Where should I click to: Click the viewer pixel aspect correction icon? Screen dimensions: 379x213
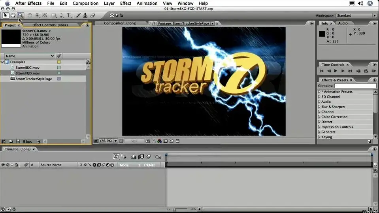click(x=178, y=141)
